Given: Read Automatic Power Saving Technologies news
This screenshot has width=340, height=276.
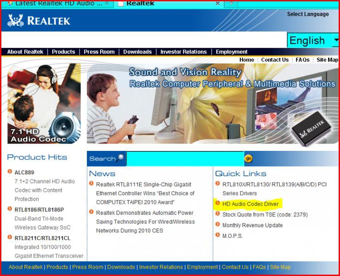Looking at the screenshot, I should point(145,222).
